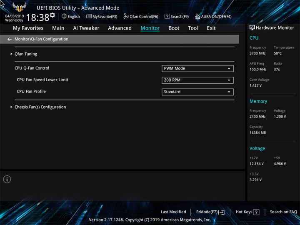
Task: Select English language option
Action: click(74, 17)
